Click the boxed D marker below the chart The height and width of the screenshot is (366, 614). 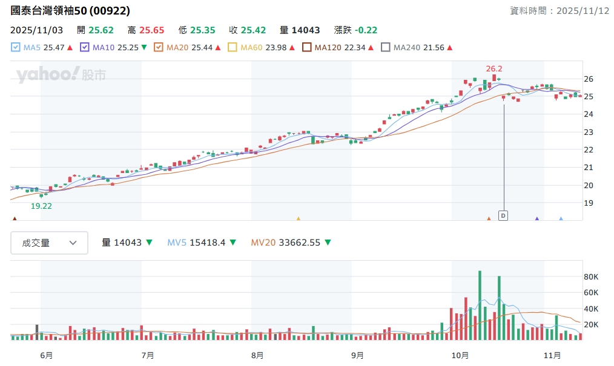(503, 215)
